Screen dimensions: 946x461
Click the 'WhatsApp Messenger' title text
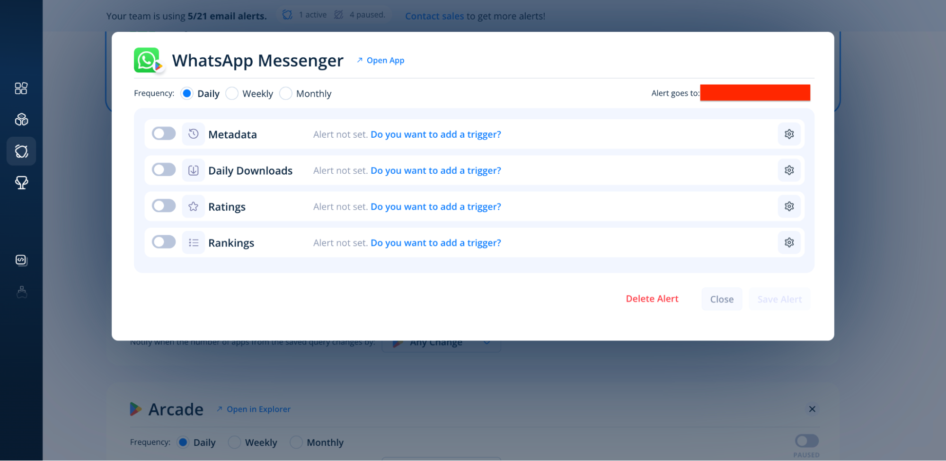click(x=258, y=61)
